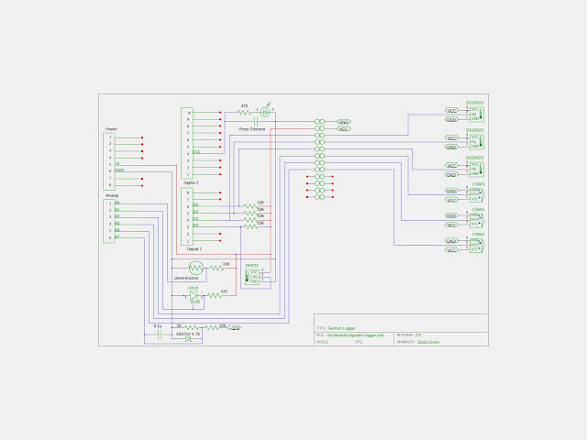This screenshot has width=587, height=440.
Task: Click the 'photoresistor' label text
Action: (186, 278)
